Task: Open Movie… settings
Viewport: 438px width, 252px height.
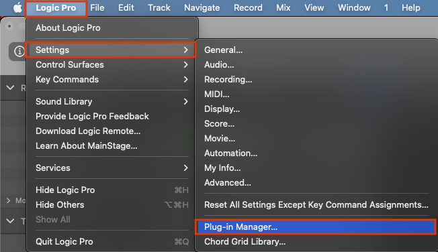Action: click(316, 139)
